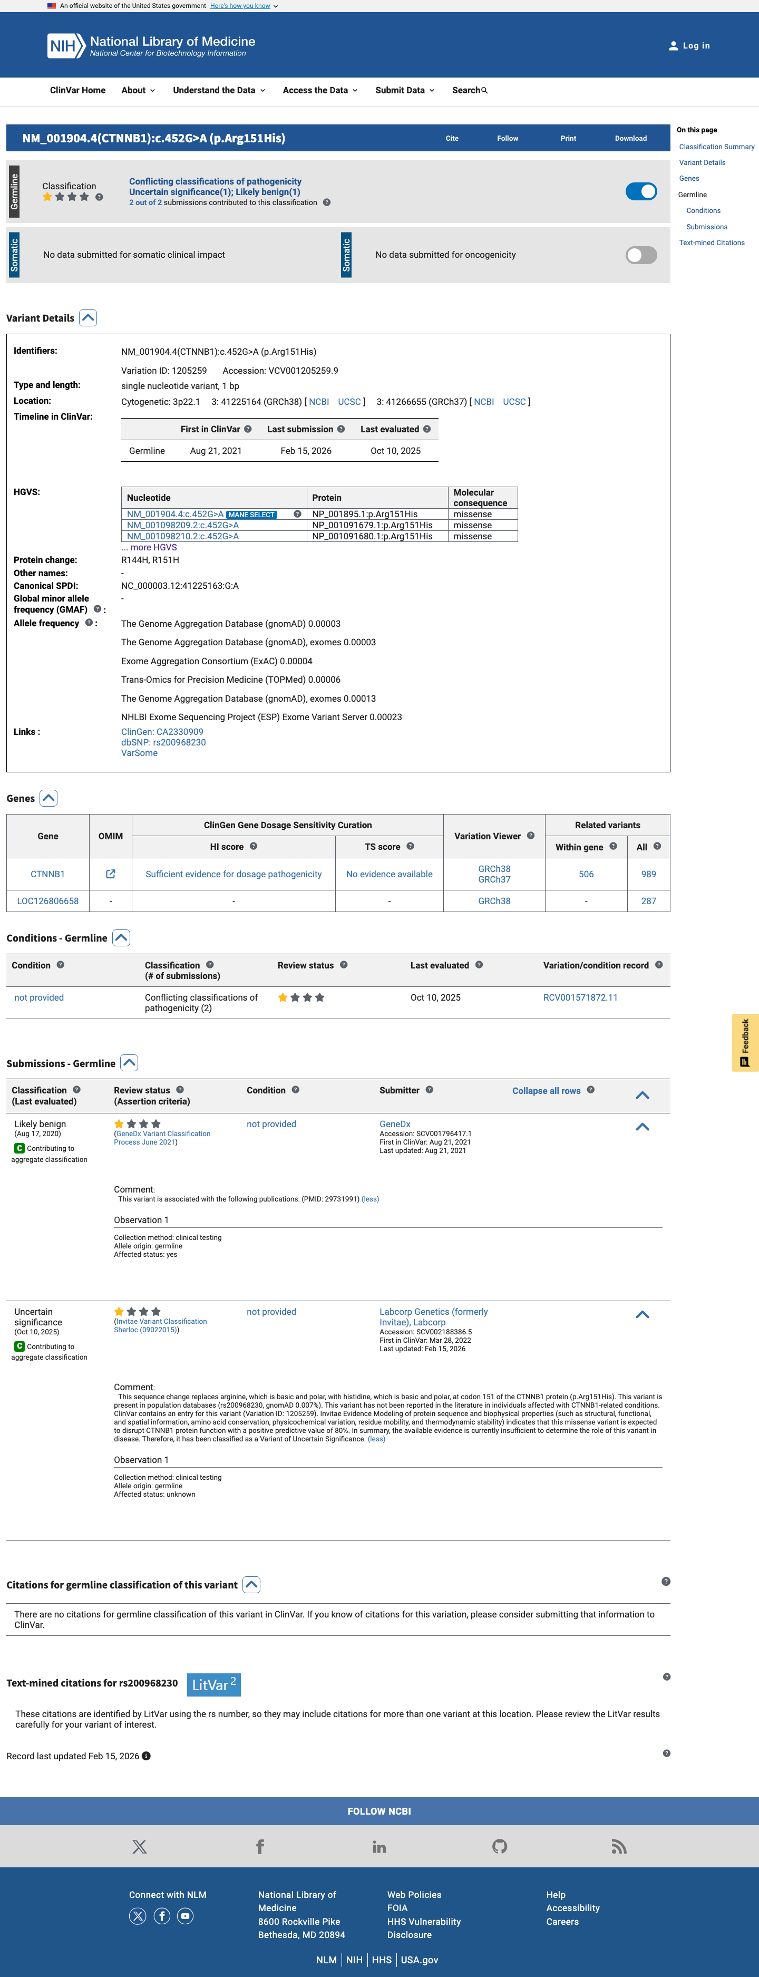The image size is (759, 1977).
Task: Click help icon next to Submitter column header
Action: tap(429, 1089)
